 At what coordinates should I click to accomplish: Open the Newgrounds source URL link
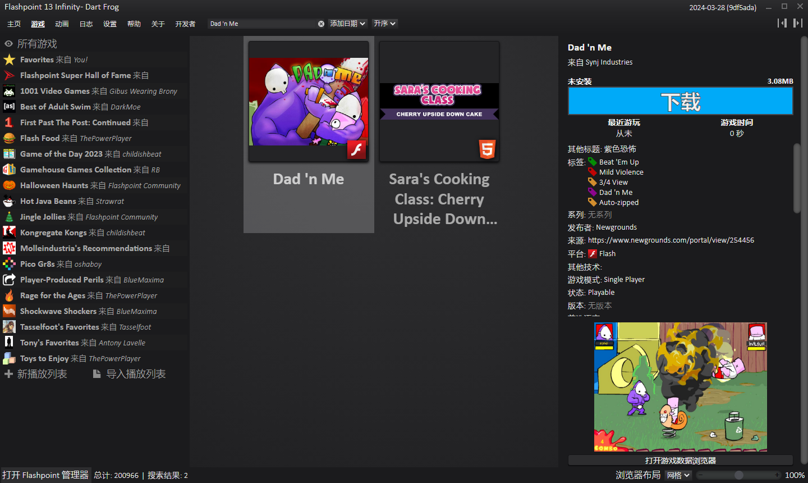click(671, 240)
